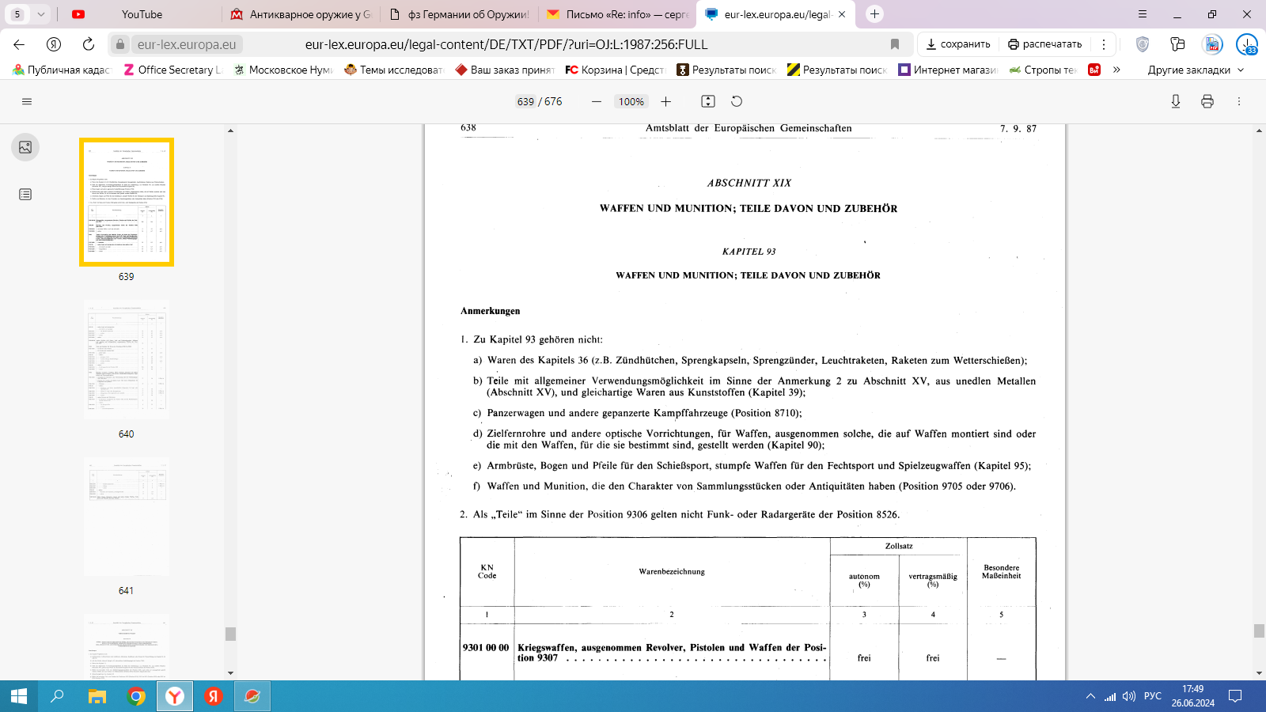1266x712 pixels.
Task: Open PDF viewer more options menu
Action: (x=1239, y=101)
